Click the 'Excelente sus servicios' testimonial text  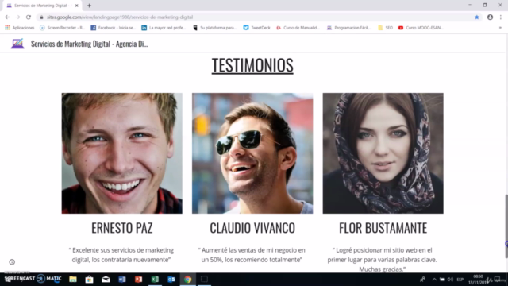click(121, 255)
